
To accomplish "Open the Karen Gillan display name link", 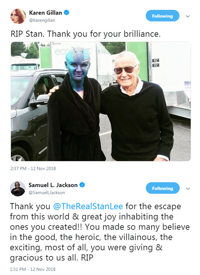I will point(46,13).
